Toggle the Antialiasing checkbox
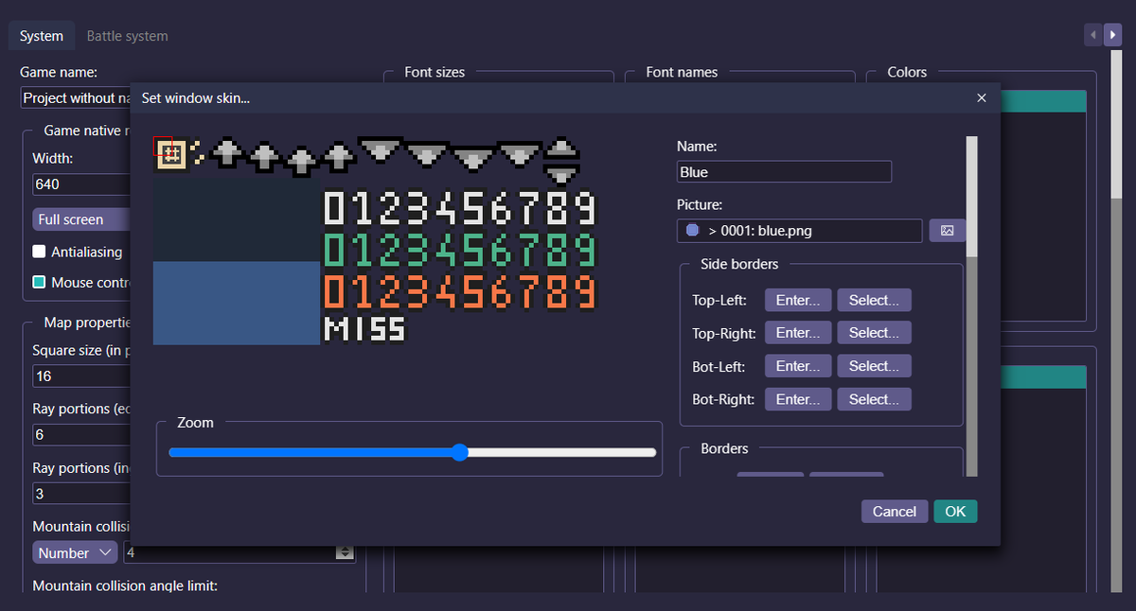Viewport: 1136px width, 611px height. click(x=39, y=252)
